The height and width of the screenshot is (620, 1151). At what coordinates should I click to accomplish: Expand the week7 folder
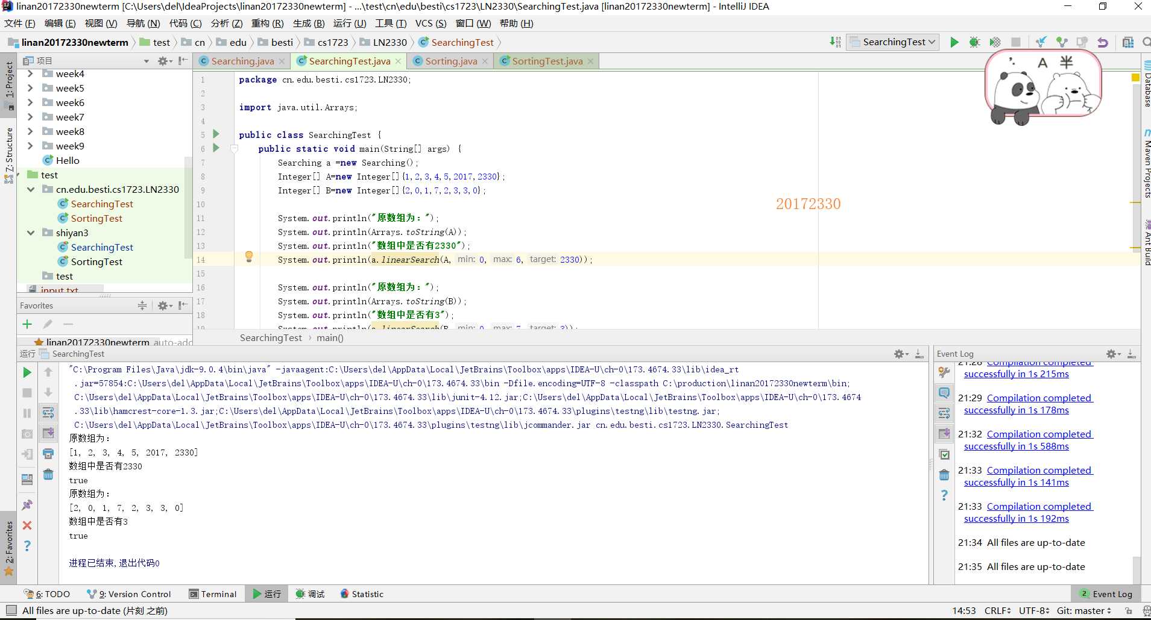pos(30,117)
